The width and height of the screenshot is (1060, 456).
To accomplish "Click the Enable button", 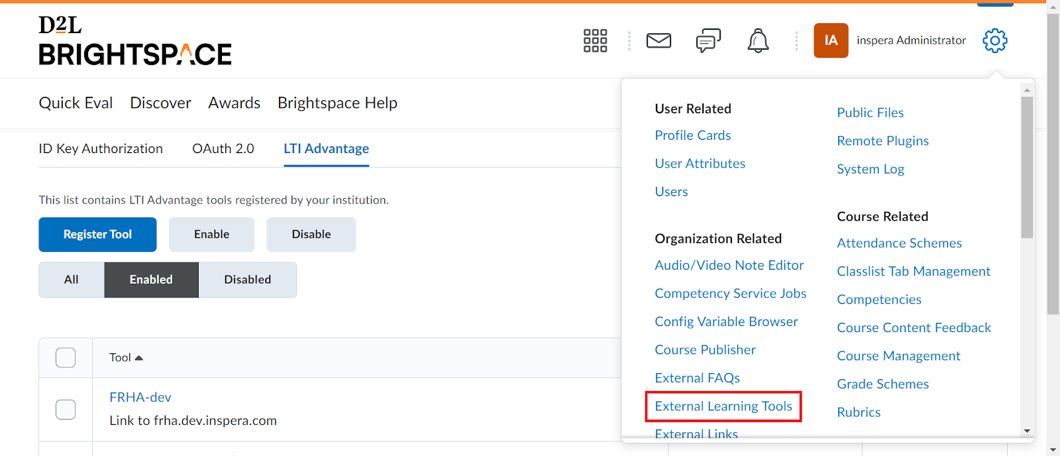I will click(x=211, y=235).
